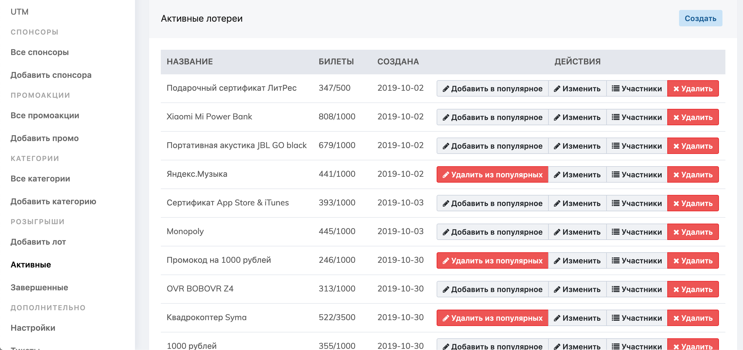Viewport: 743px width, 350px height.
Task: Remove Яндекс.Музыка from popular lotteries
Action: [x=492, y=175]
